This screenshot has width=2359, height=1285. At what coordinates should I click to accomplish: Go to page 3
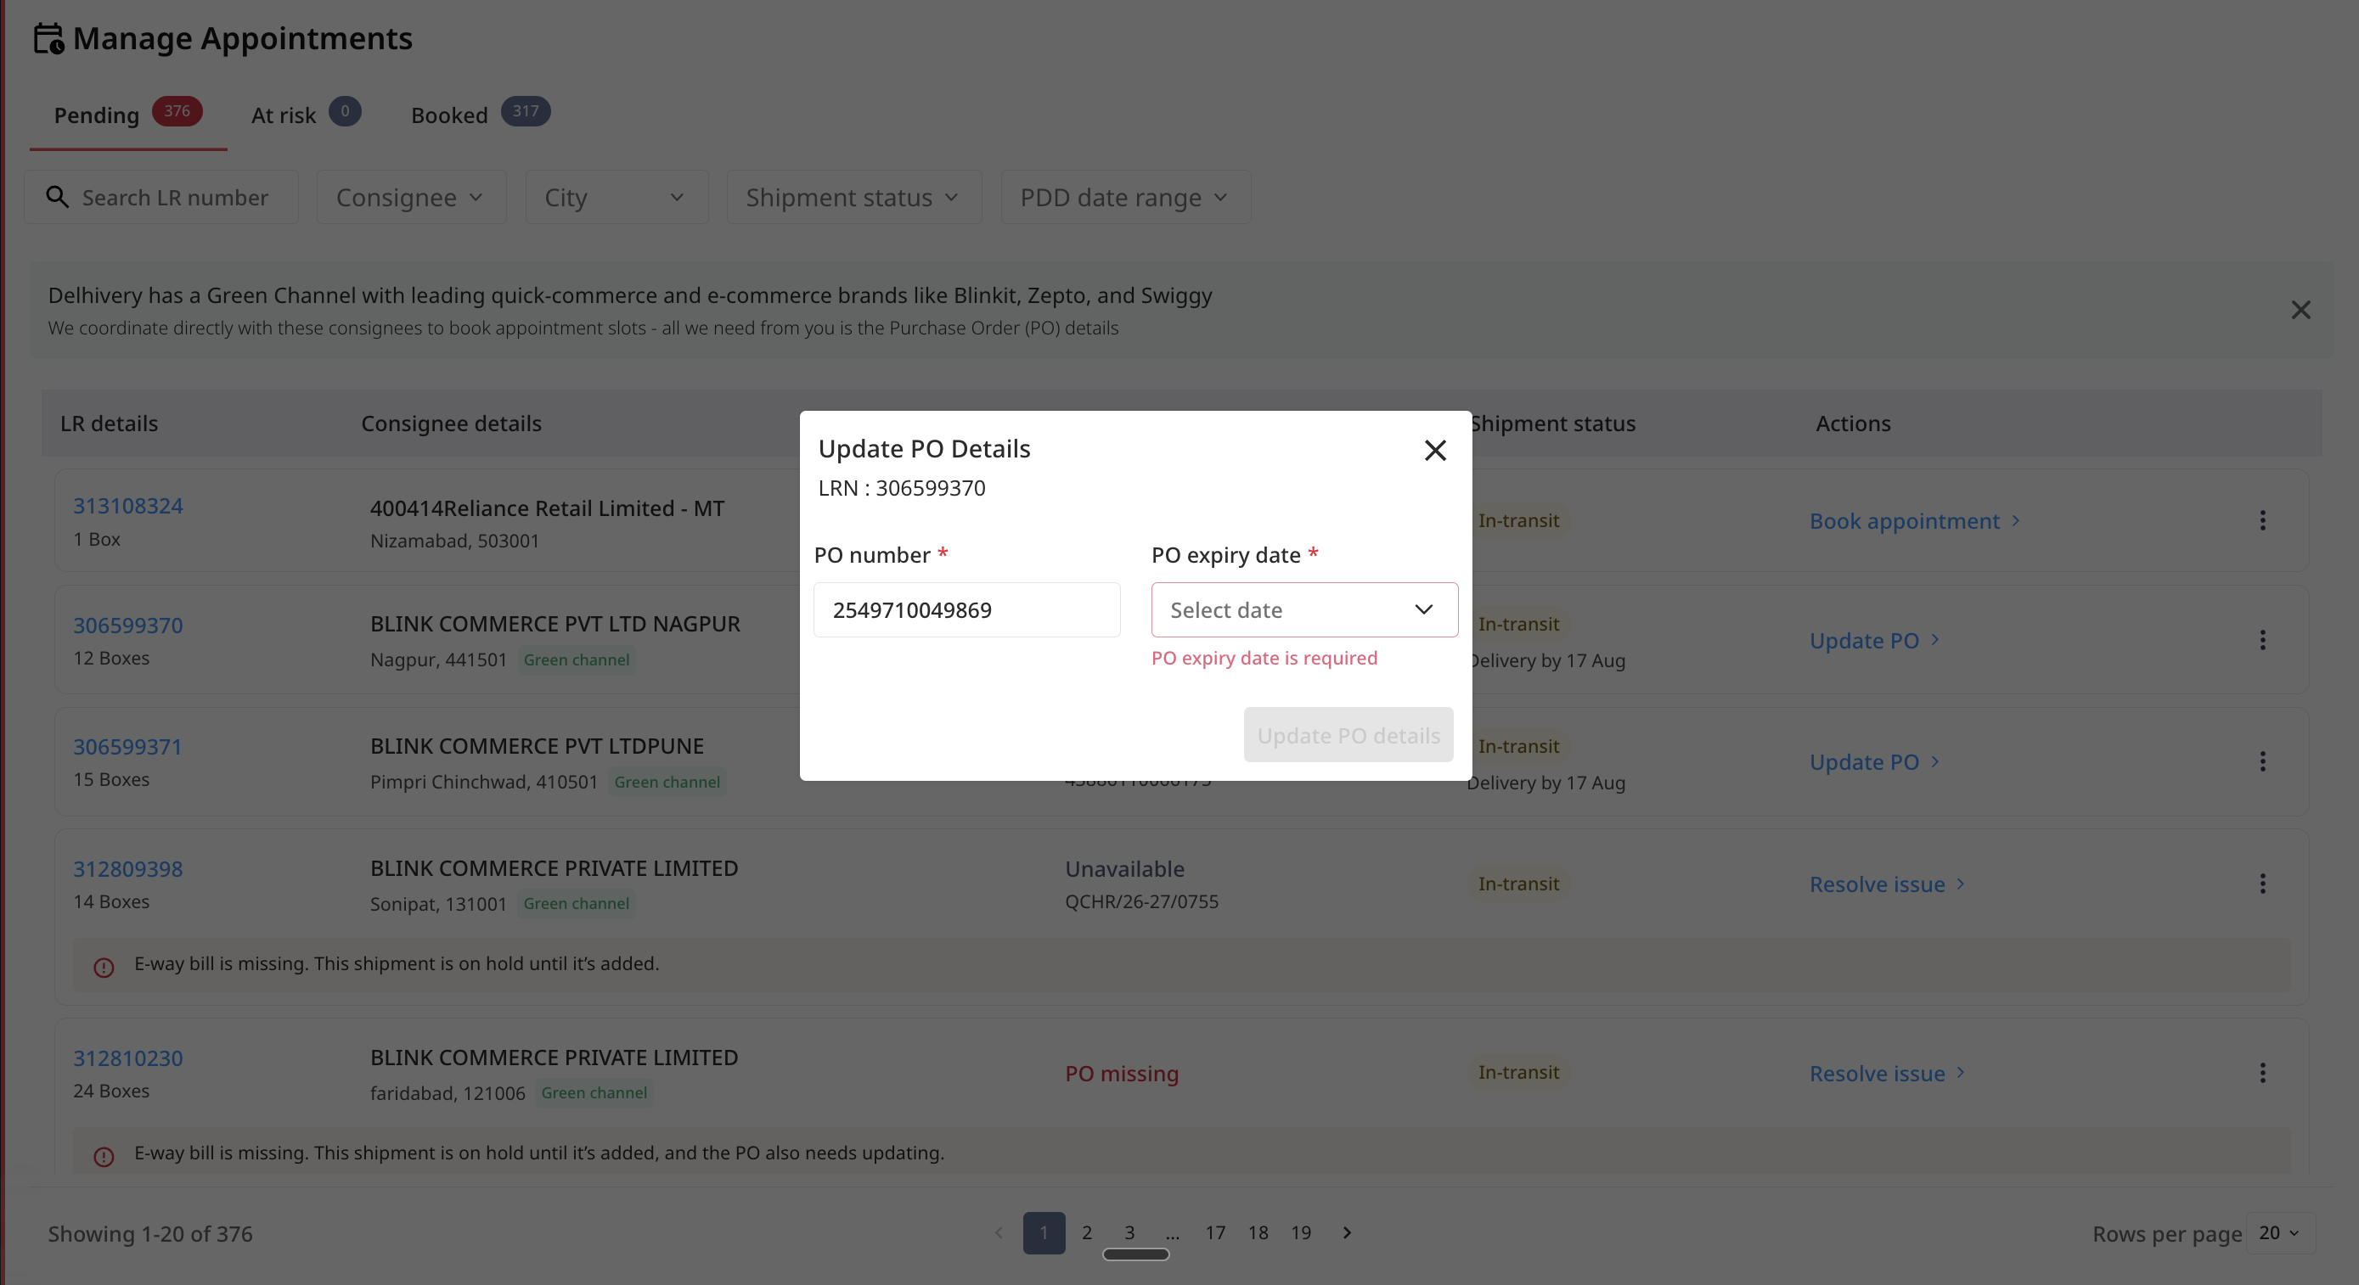[1129, 1233]
